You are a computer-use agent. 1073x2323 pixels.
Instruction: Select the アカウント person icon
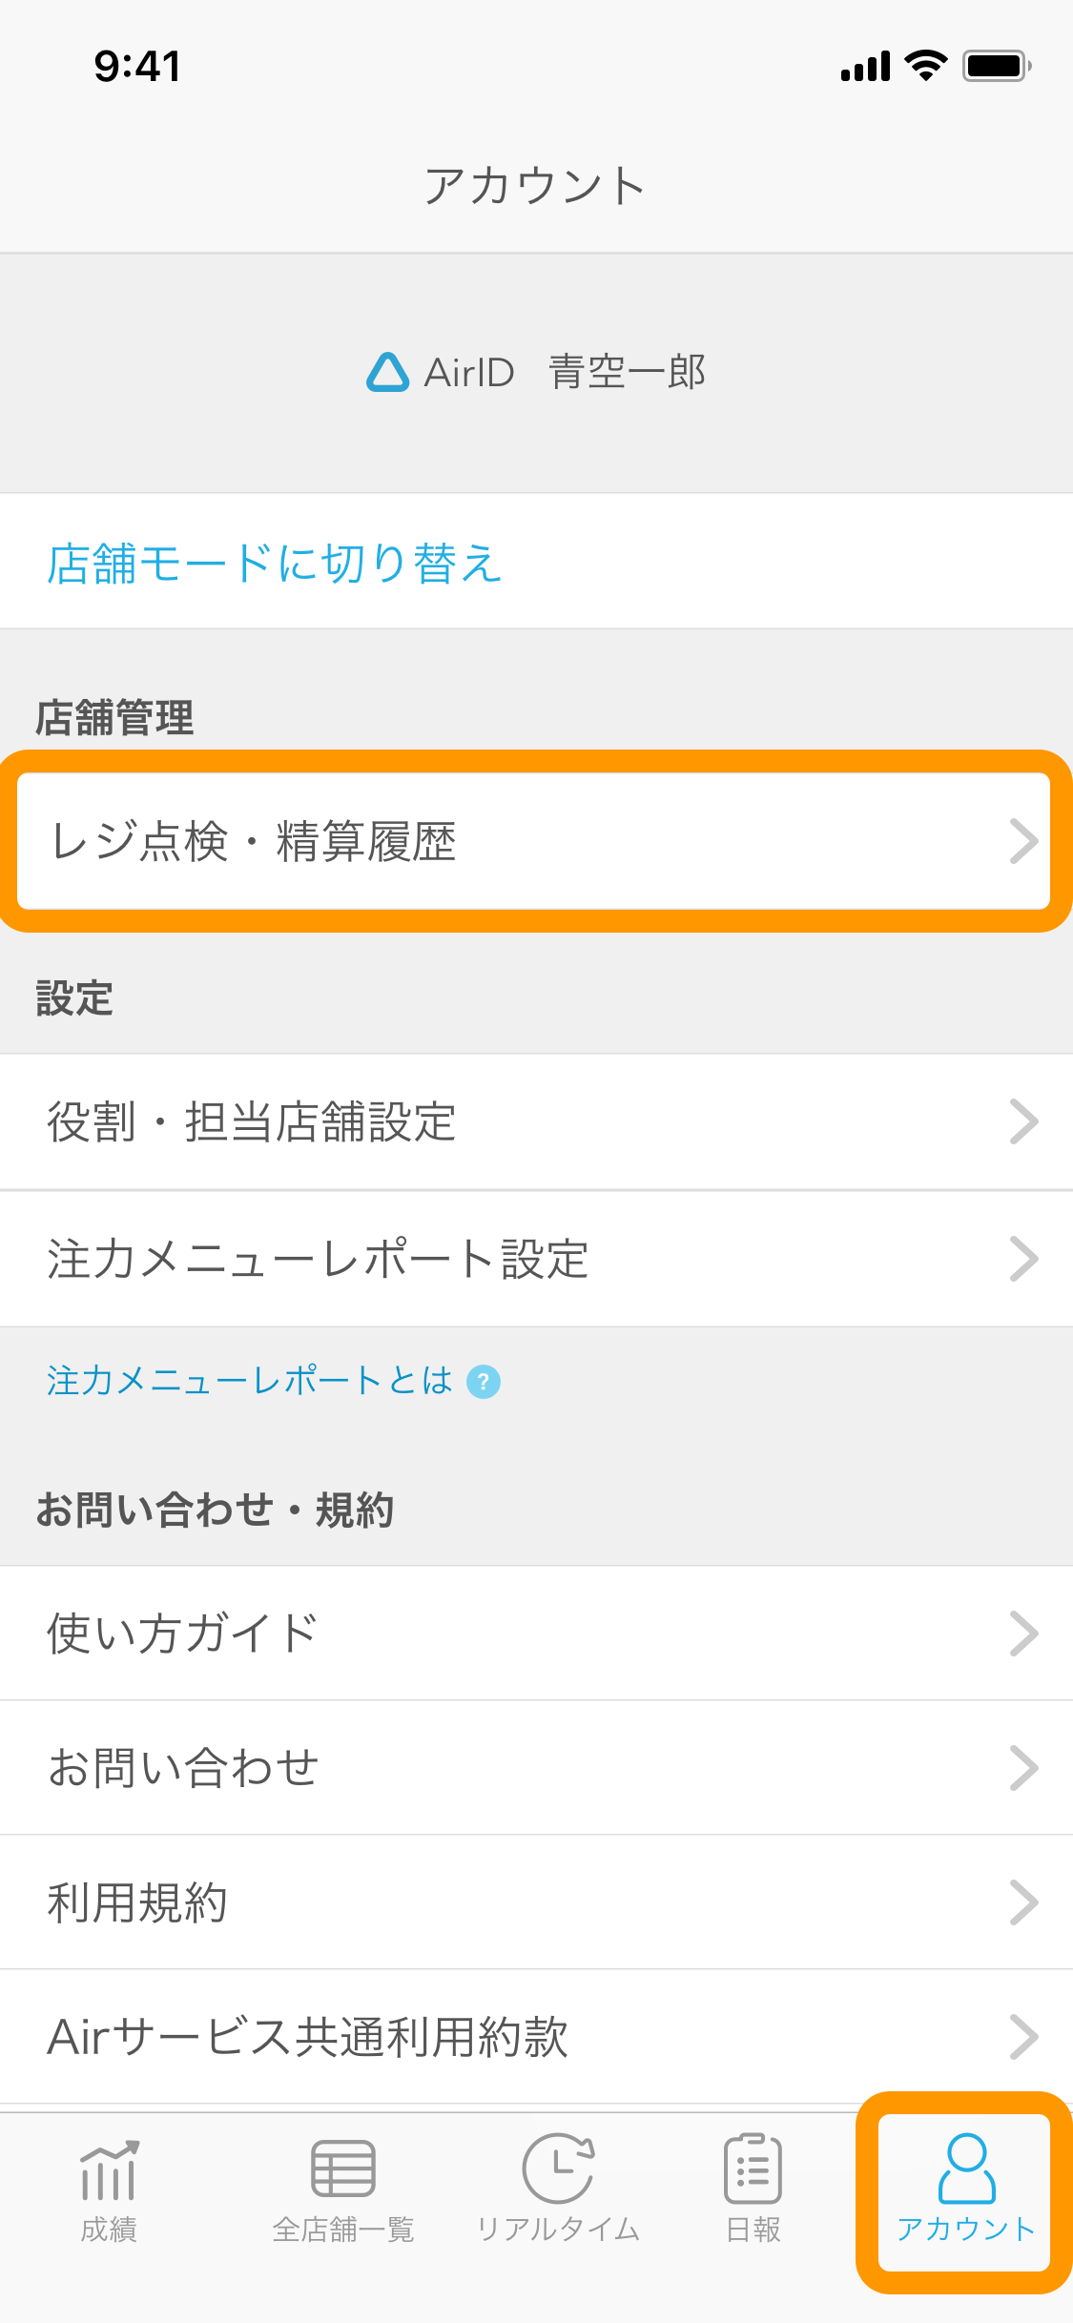pyautogui.click(x=966, y=2169)
